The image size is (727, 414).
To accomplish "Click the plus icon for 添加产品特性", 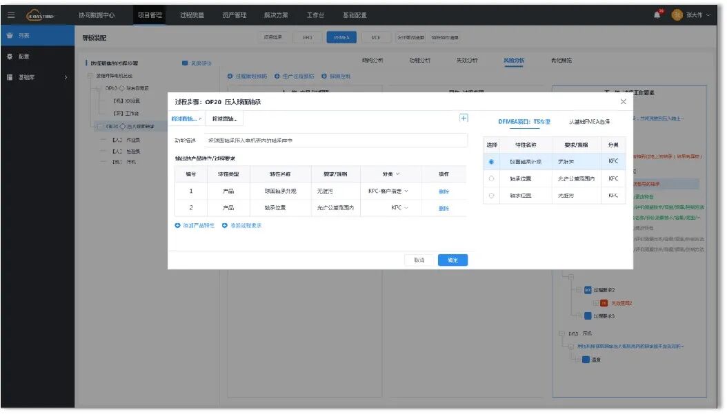I will pos(177,226).
